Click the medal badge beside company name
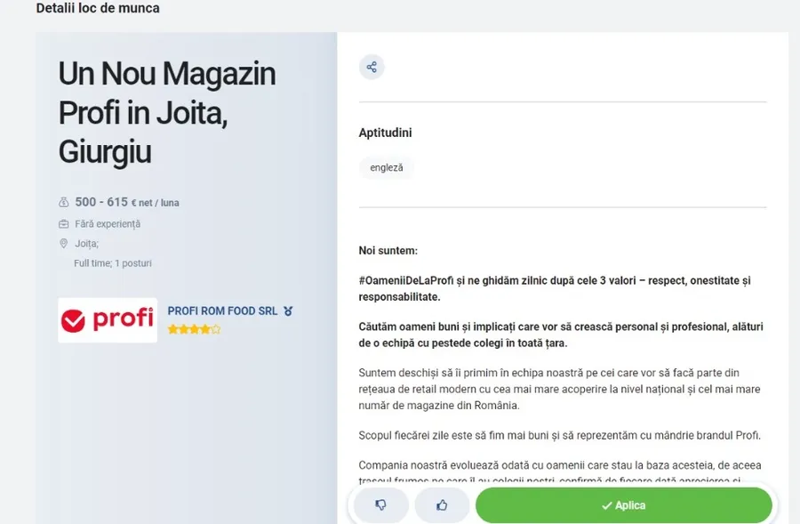Viewport: 800px width, 524px height. [288, 311]
